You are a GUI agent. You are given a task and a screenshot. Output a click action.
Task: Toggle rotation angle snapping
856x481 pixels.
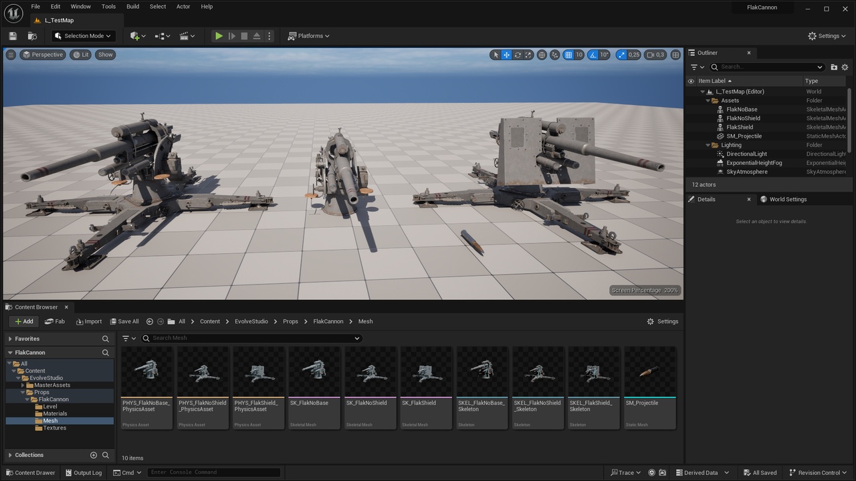click(593, 55)
